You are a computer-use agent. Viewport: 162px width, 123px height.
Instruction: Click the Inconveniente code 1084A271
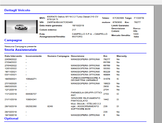[31, 79]
